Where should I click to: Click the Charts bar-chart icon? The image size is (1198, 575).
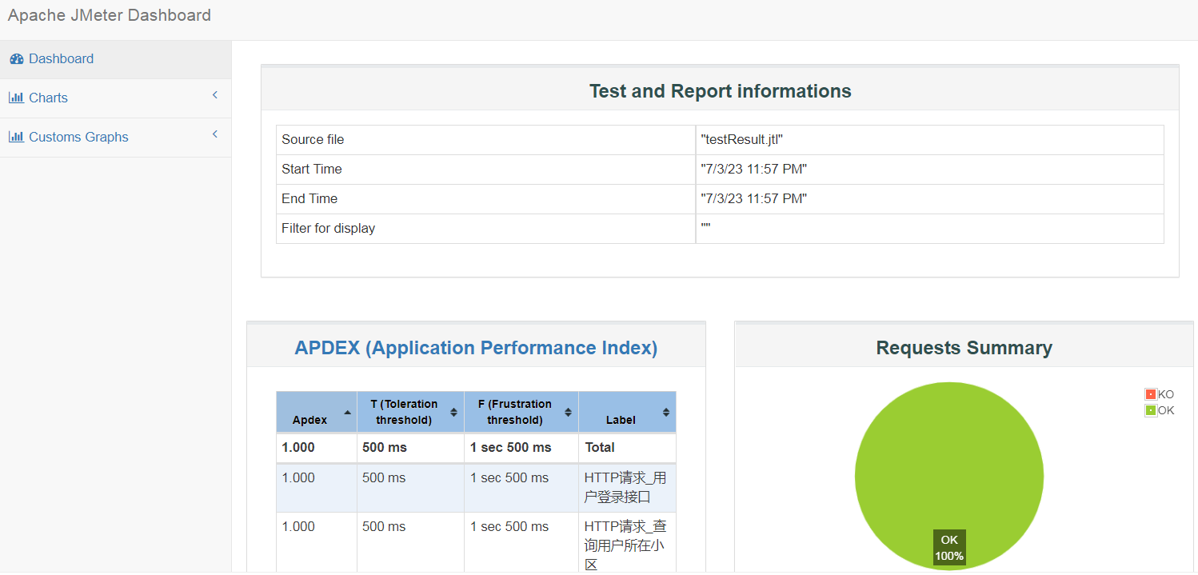[x=16, y=98]
